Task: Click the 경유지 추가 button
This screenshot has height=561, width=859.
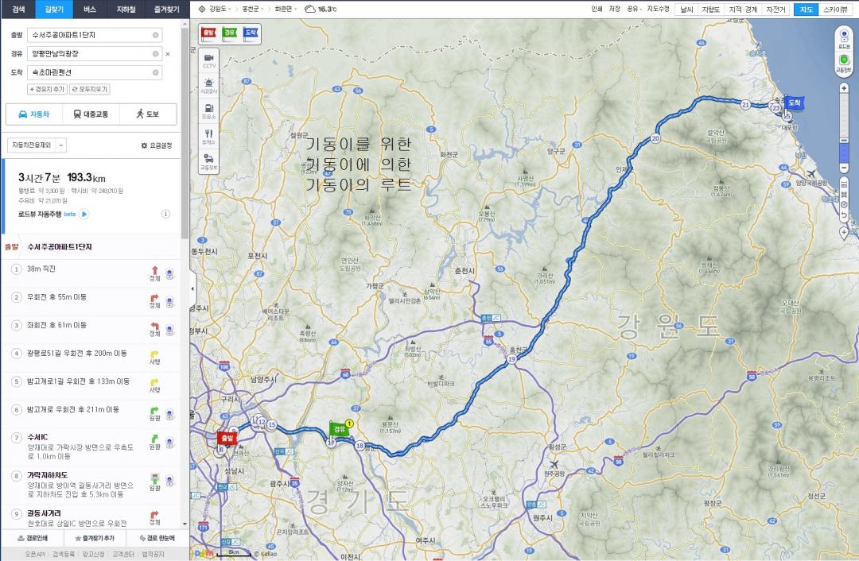Action: pos(48,90)
